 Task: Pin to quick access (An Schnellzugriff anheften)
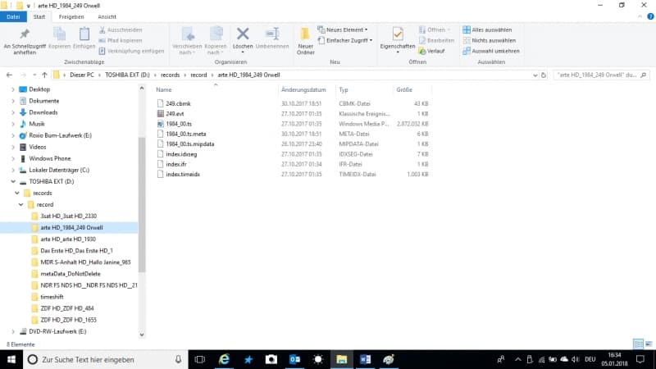[25, 41]
